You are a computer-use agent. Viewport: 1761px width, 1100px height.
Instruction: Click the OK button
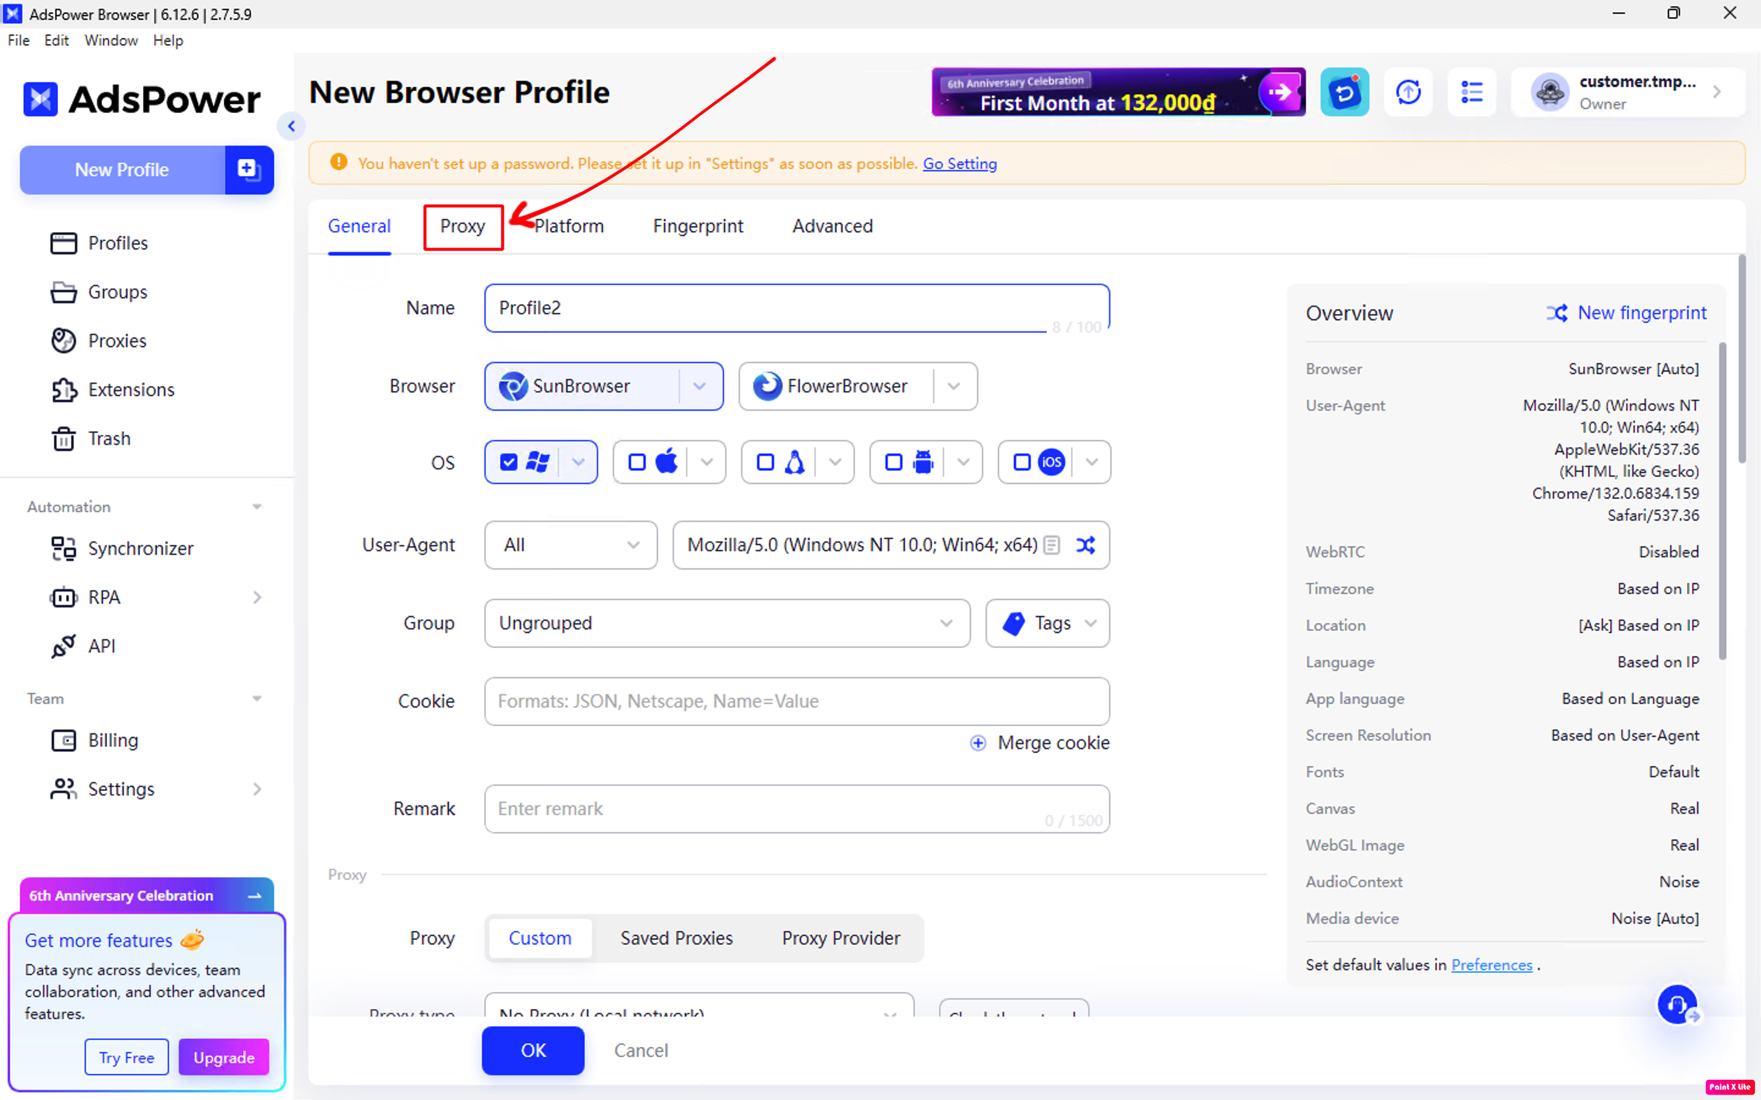[x=533, y=1050]
